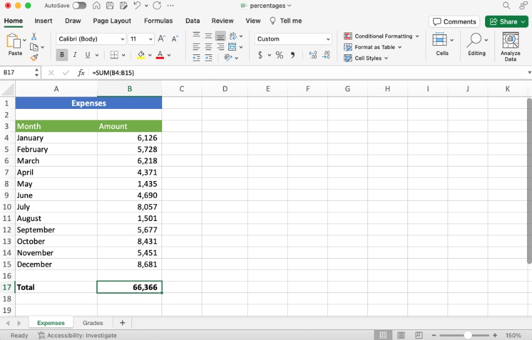The image size is (532, 340).
Task: Click the Comma Style icon
Action: coord(292,55)
